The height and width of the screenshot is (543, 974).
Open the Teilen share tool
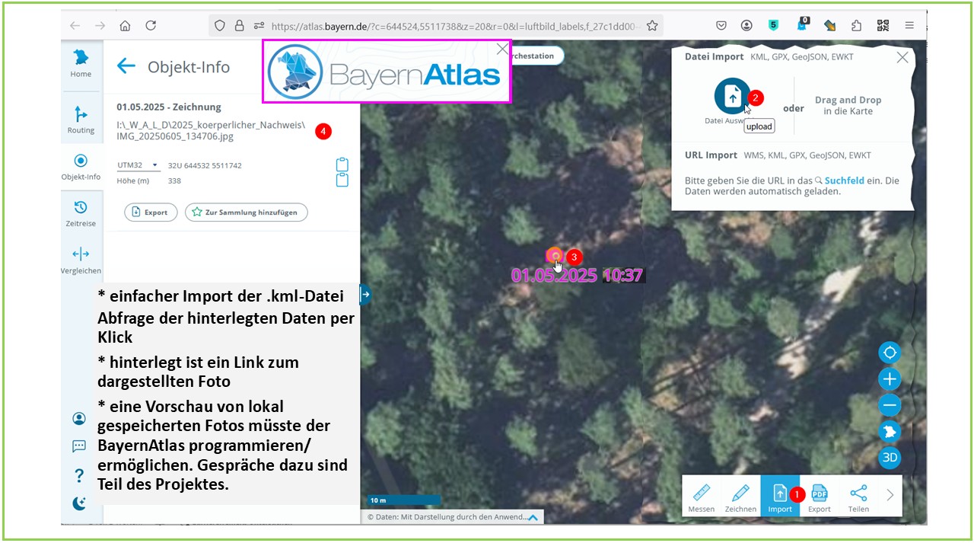click(858, 497)
